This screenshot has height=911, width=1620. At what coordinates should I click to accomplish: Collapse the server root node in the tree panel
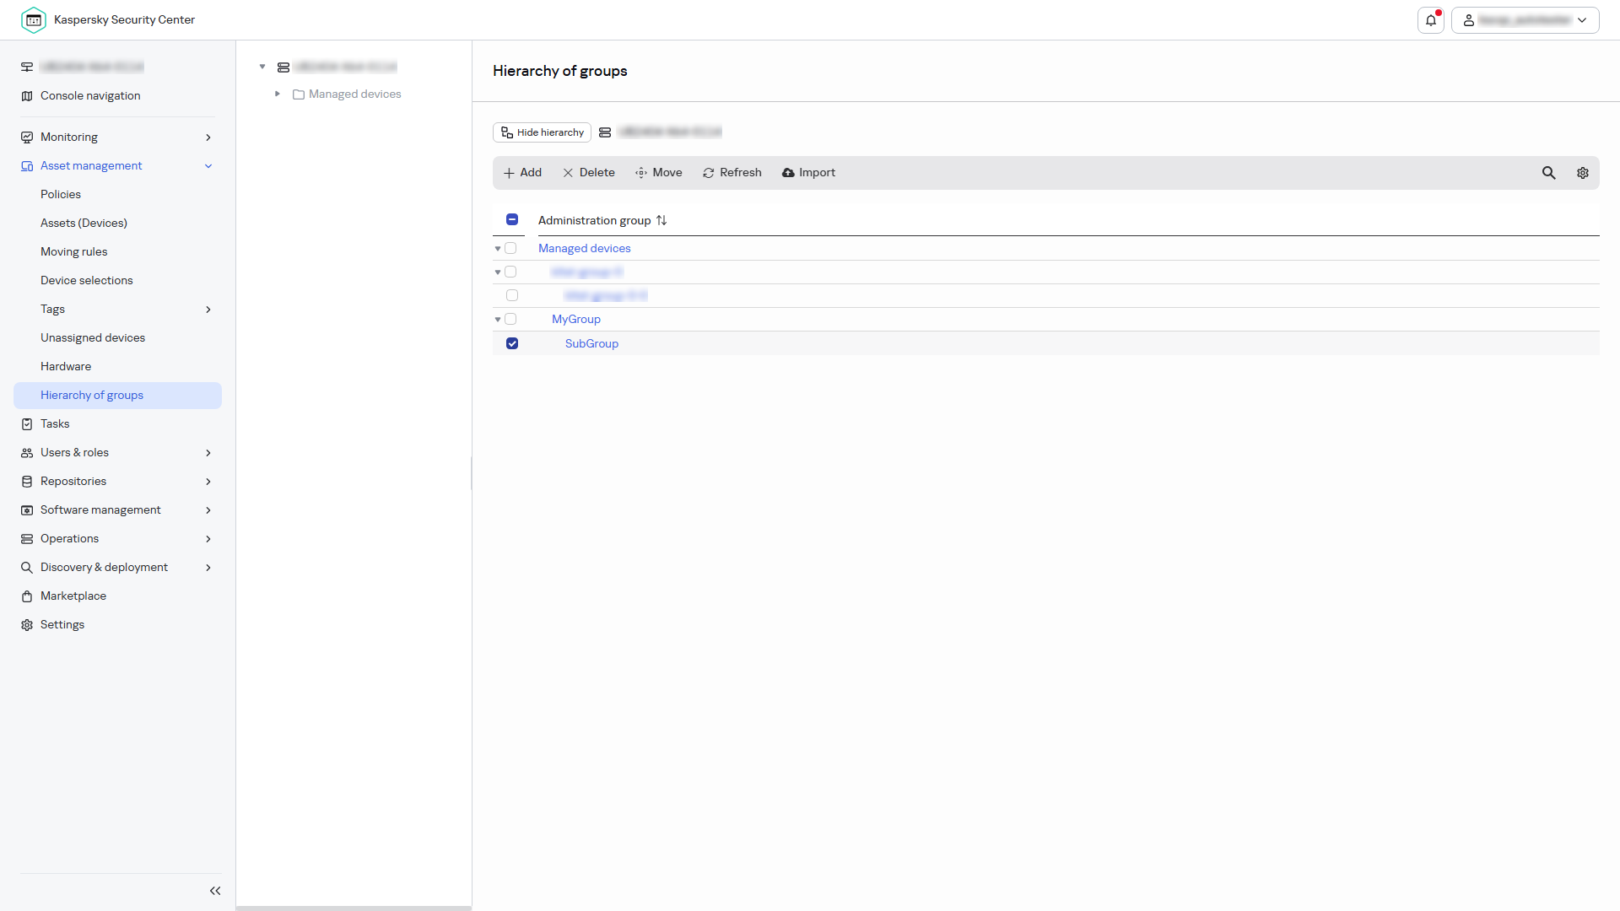pos(262,67)
